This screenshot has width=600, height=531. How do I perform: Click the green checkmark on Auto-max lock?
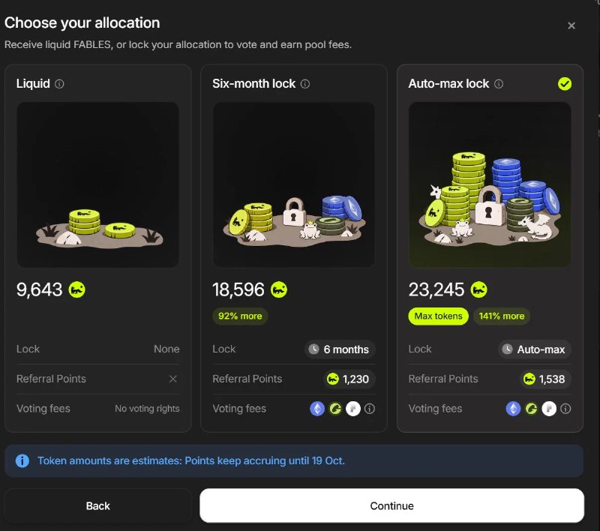[565, 84]
